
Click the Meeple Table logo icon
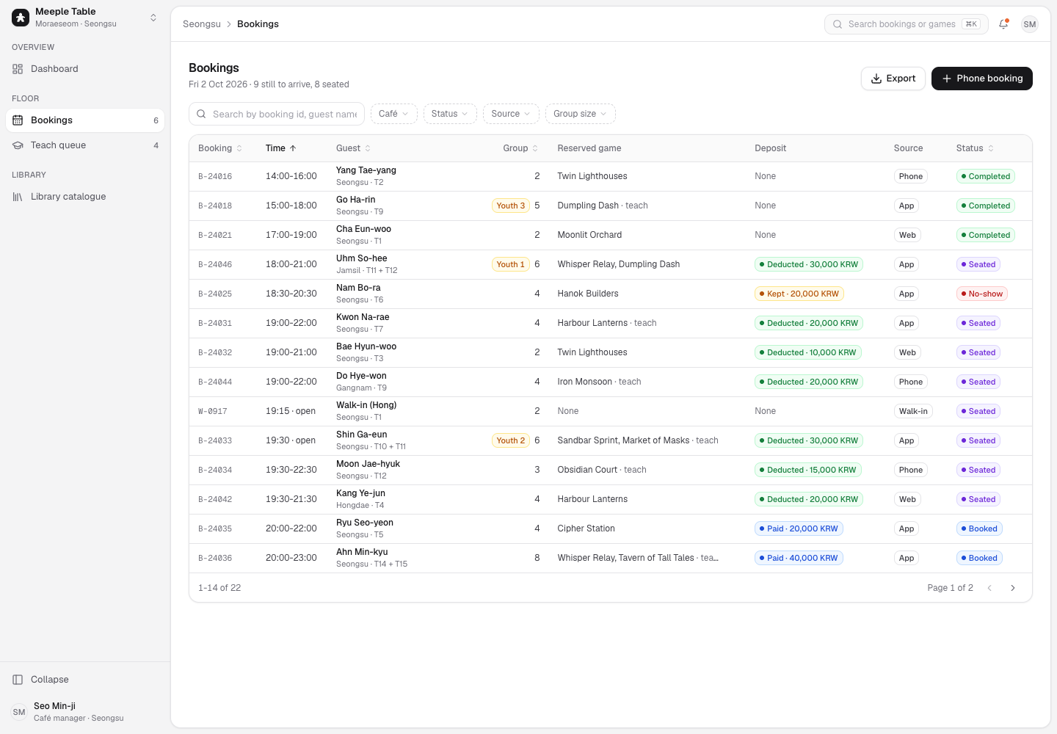click(x=21, y=18)
